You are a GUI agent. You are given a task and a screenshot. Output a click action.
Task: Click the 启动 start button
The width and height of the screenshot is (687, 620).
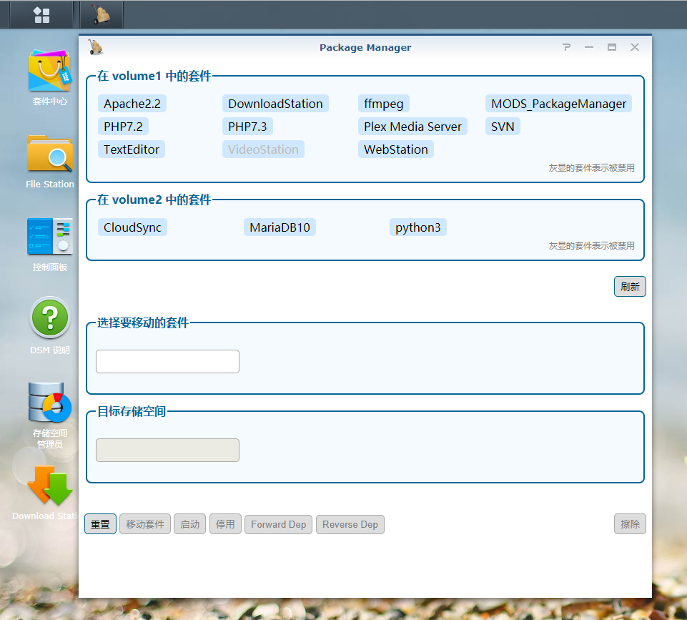coord(189,524)
